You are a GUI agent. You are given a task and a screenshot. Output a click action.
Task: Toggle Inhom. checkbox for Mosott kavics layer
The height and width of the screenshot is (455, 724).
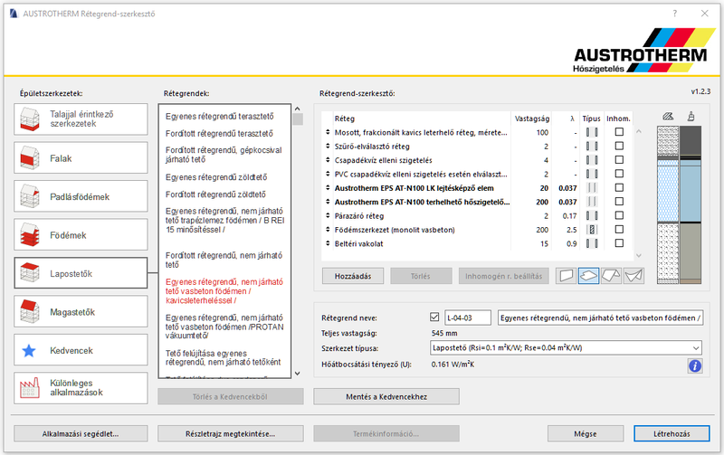pyautogui.click(x=619, y=132)
